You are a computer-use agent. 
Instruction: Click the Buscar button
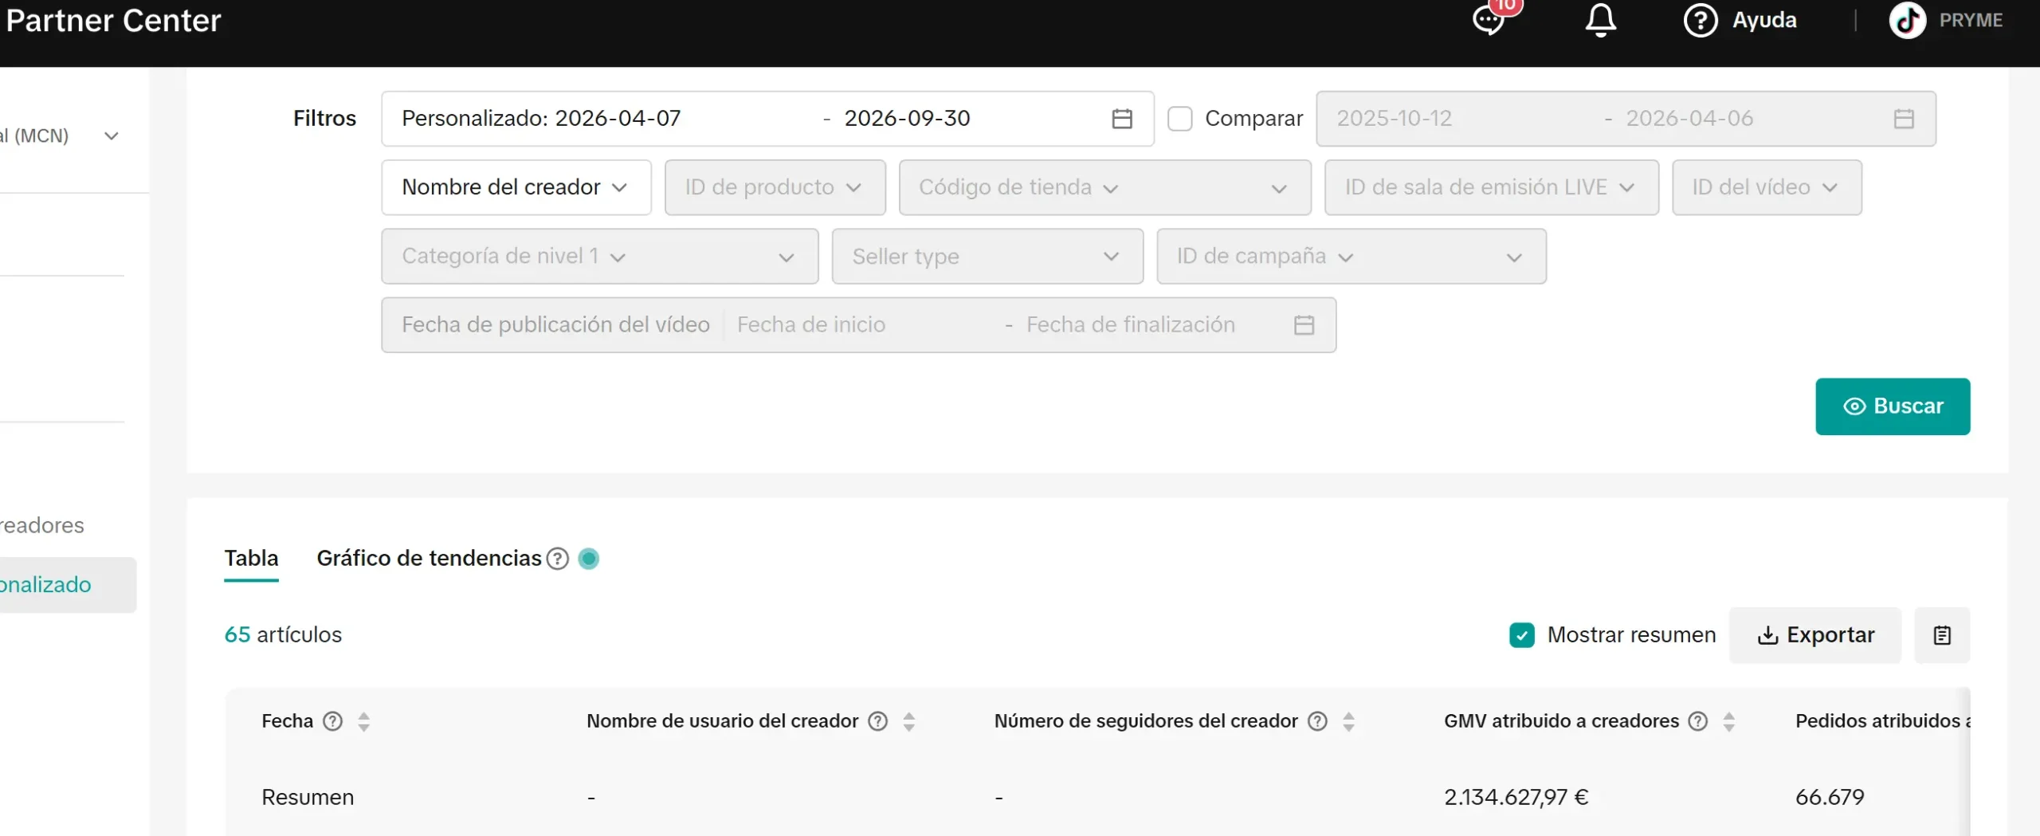[1893, 406]
